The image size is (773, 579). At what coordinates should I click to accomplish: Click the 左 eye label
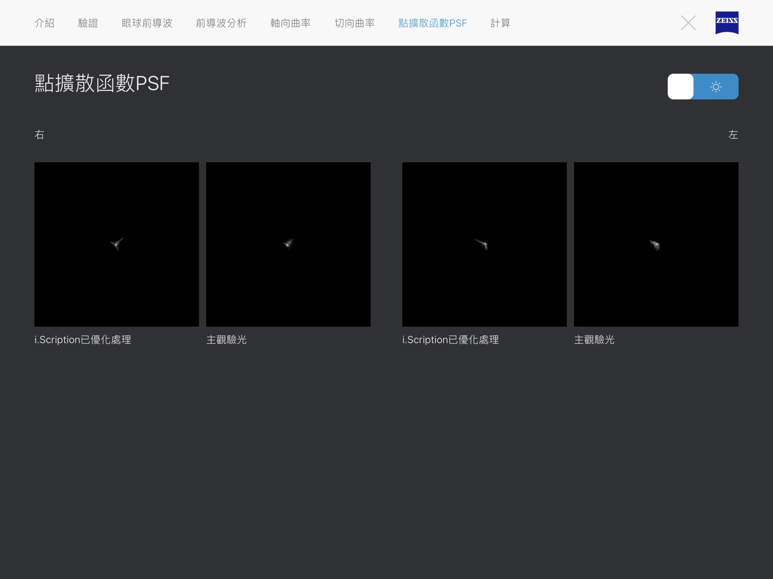pyautogui.click(x=733, y=135)
